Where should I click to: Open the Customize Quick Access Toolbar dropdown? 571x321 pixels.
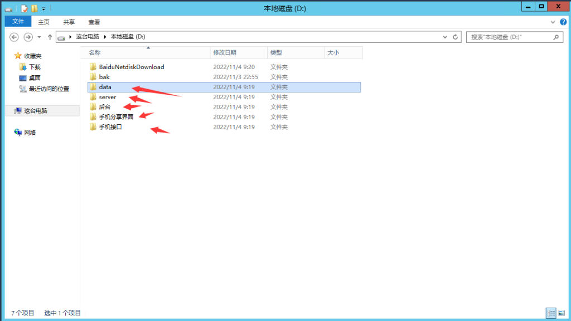click(43, 9)
